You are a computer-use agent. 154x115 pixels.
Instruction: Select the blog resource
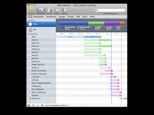[x=41, y=37]
